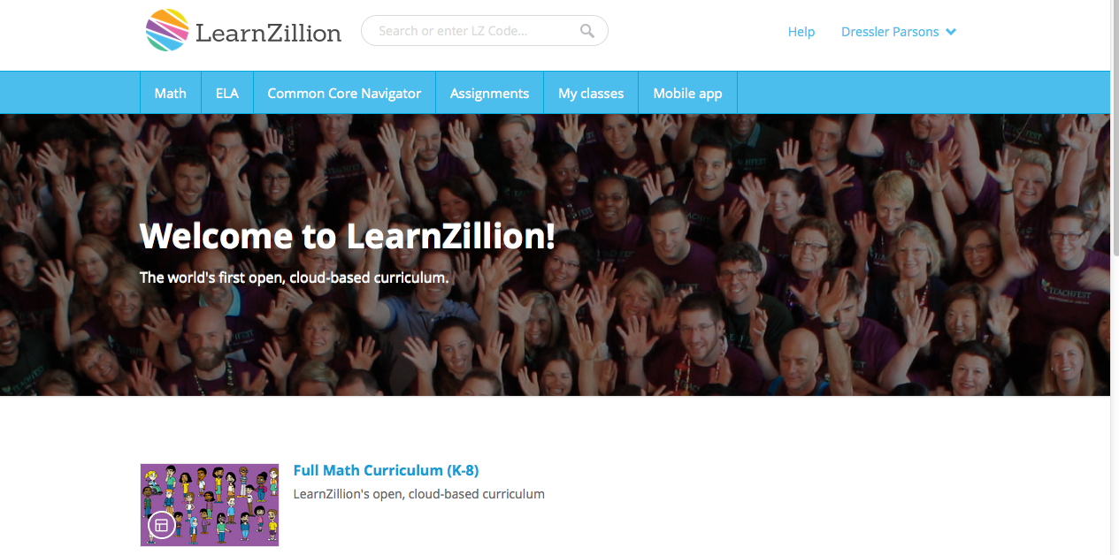Click the world's first open curriculum tagline
The height and width of the screenshot is (555, 1119).
pos(295,277)
